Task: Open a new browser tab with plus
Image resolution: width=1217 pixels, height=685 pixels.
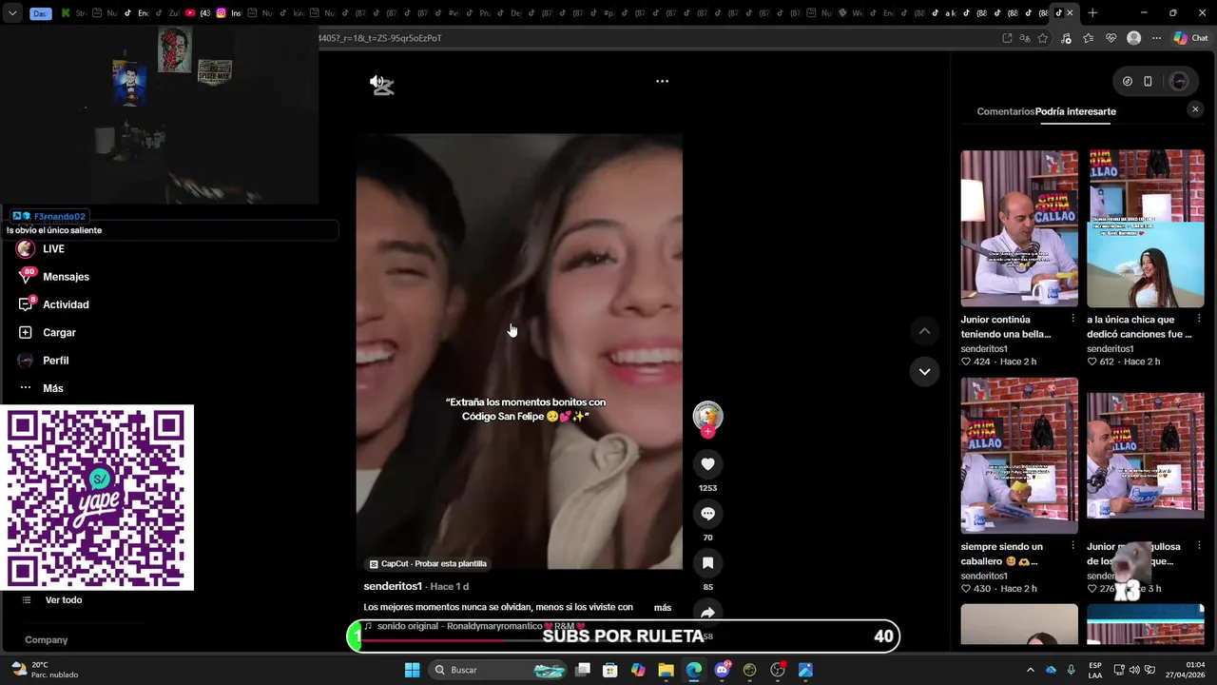Action: click(x=1092, y=13)
